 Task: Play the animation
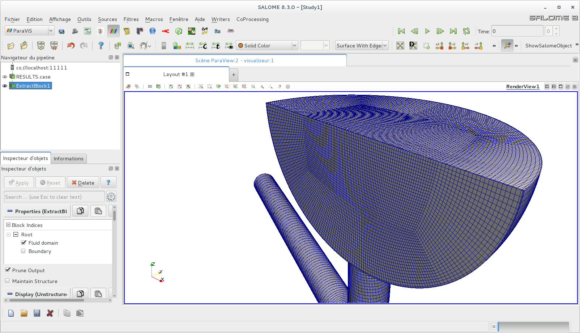coord(427,31)
